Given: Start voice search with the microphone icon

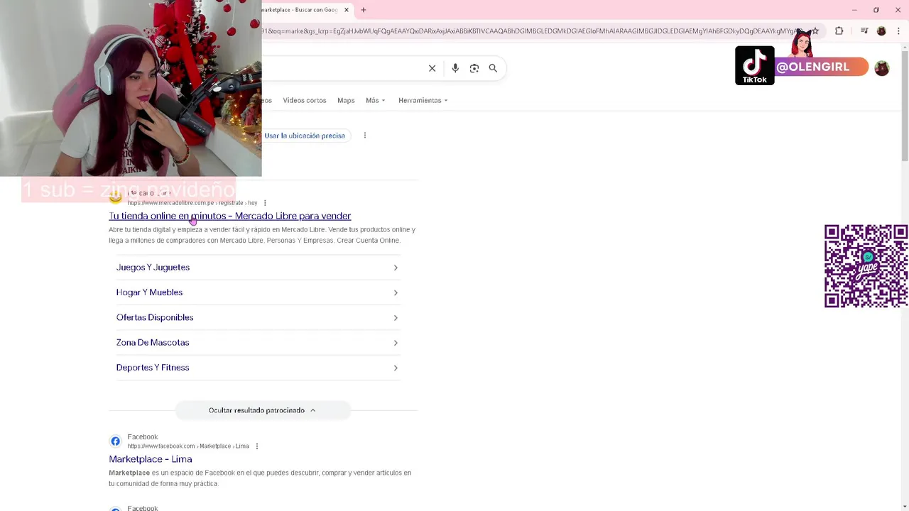Looking at the screenshot, I should coord(455,68).
